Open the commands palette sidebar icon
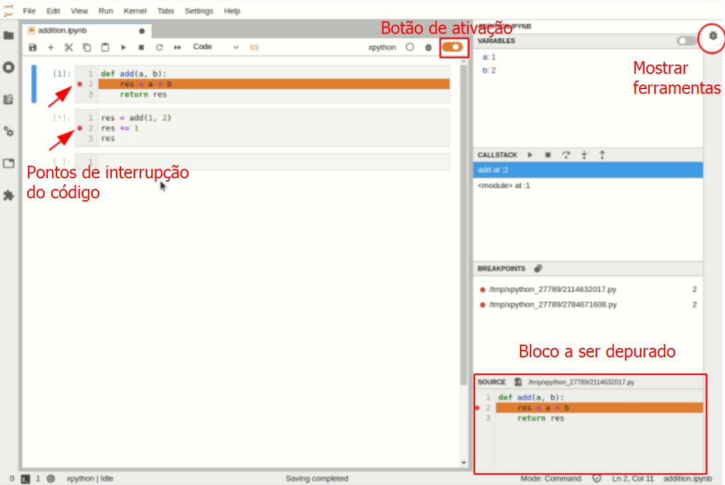The image size is (725, 485). click(x=9, y=99)
